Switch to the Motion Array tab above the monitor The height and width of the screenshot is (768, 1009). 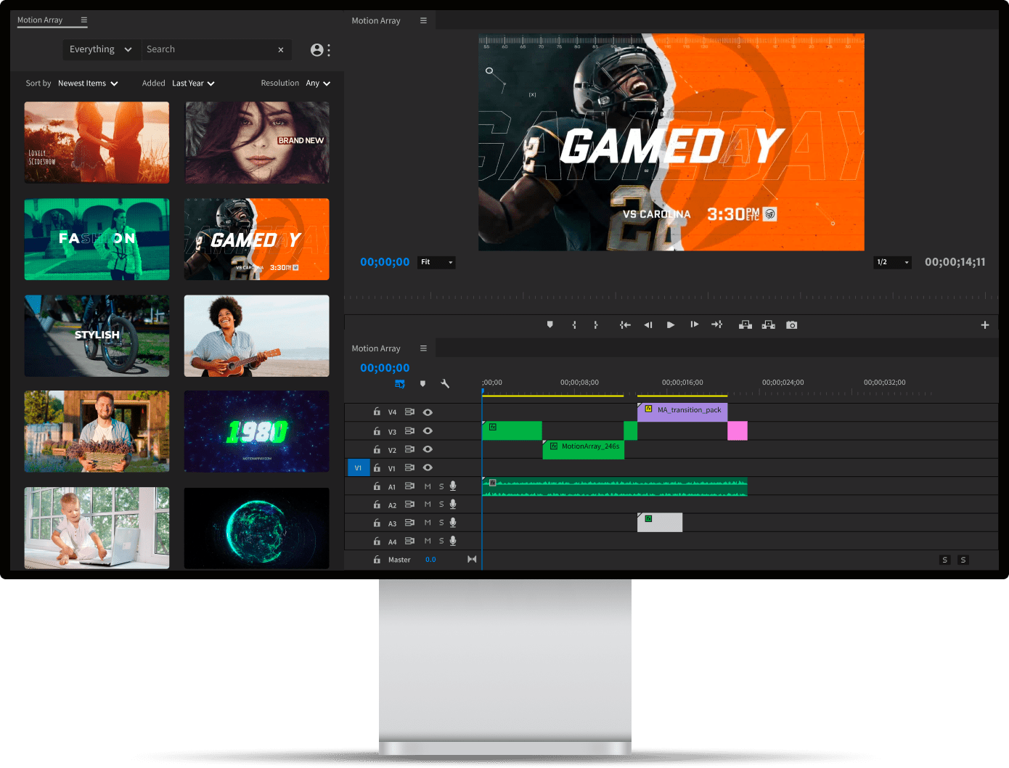tap(376, 20)
